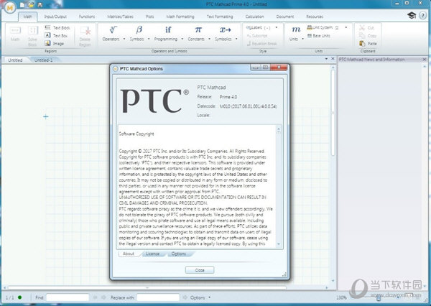Open the Document ribbon tab
431x306 pixels.
pyautogui.click(x=285, y=17)
